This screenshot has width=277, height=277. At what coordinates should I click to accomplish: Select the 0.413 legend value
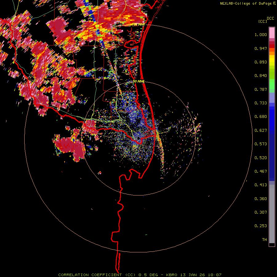click(x=261, y=185)
